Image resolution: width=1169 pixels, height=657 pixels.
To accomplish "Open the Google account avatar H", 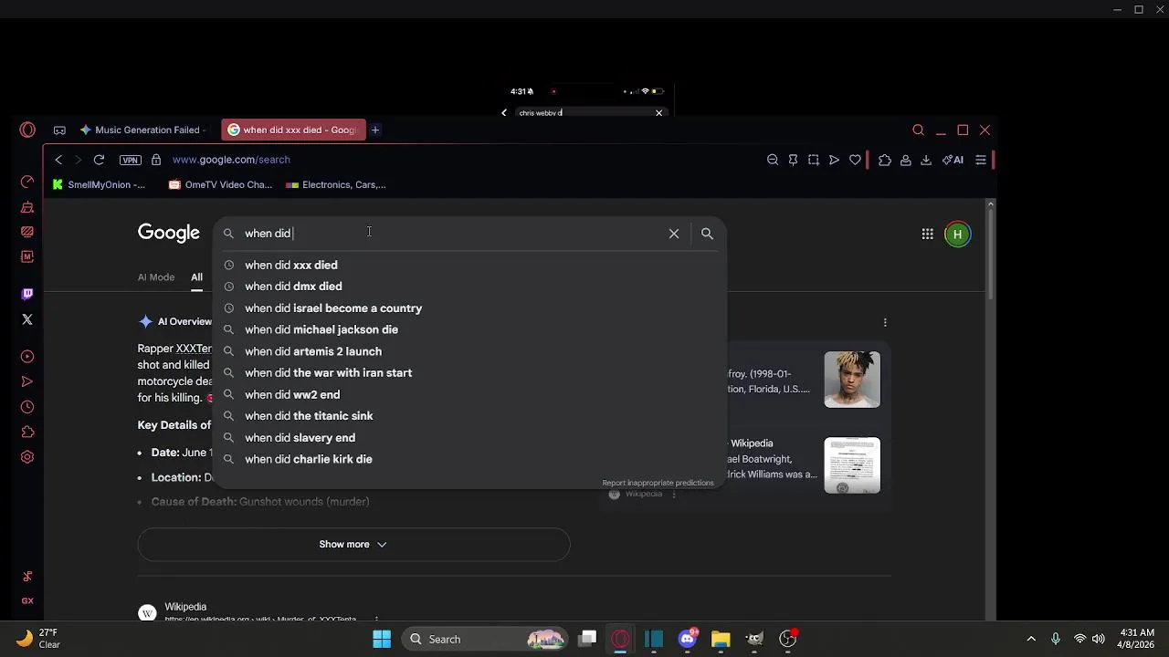I will (957, 235).
